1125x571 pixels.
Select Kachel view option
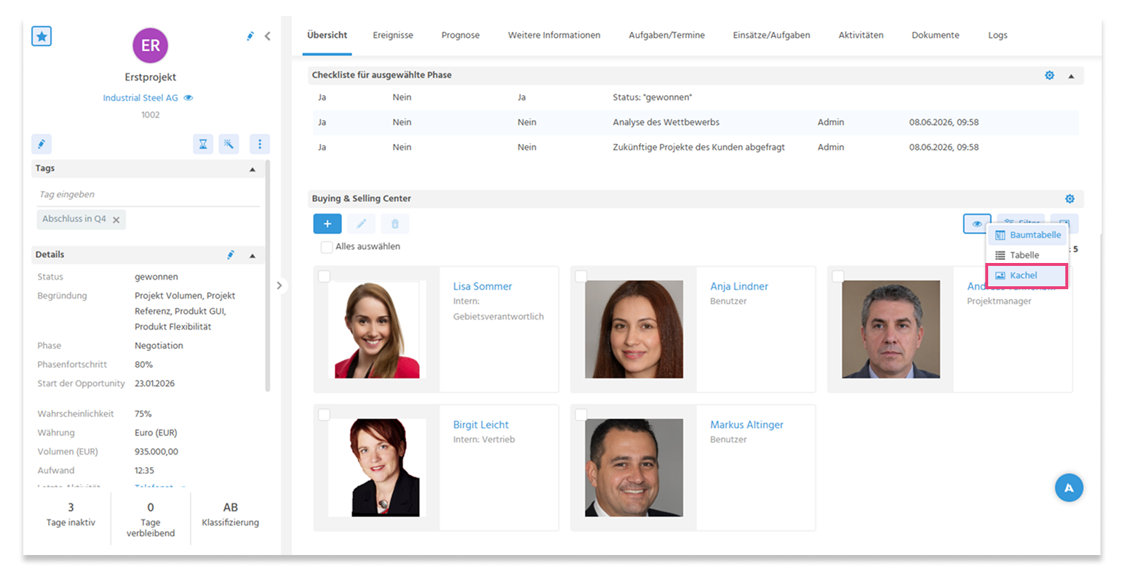(1027, 275)
